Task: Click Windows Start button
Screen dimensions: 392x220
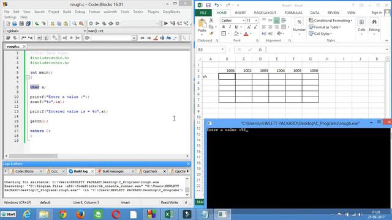Action: tap(9, 215)
